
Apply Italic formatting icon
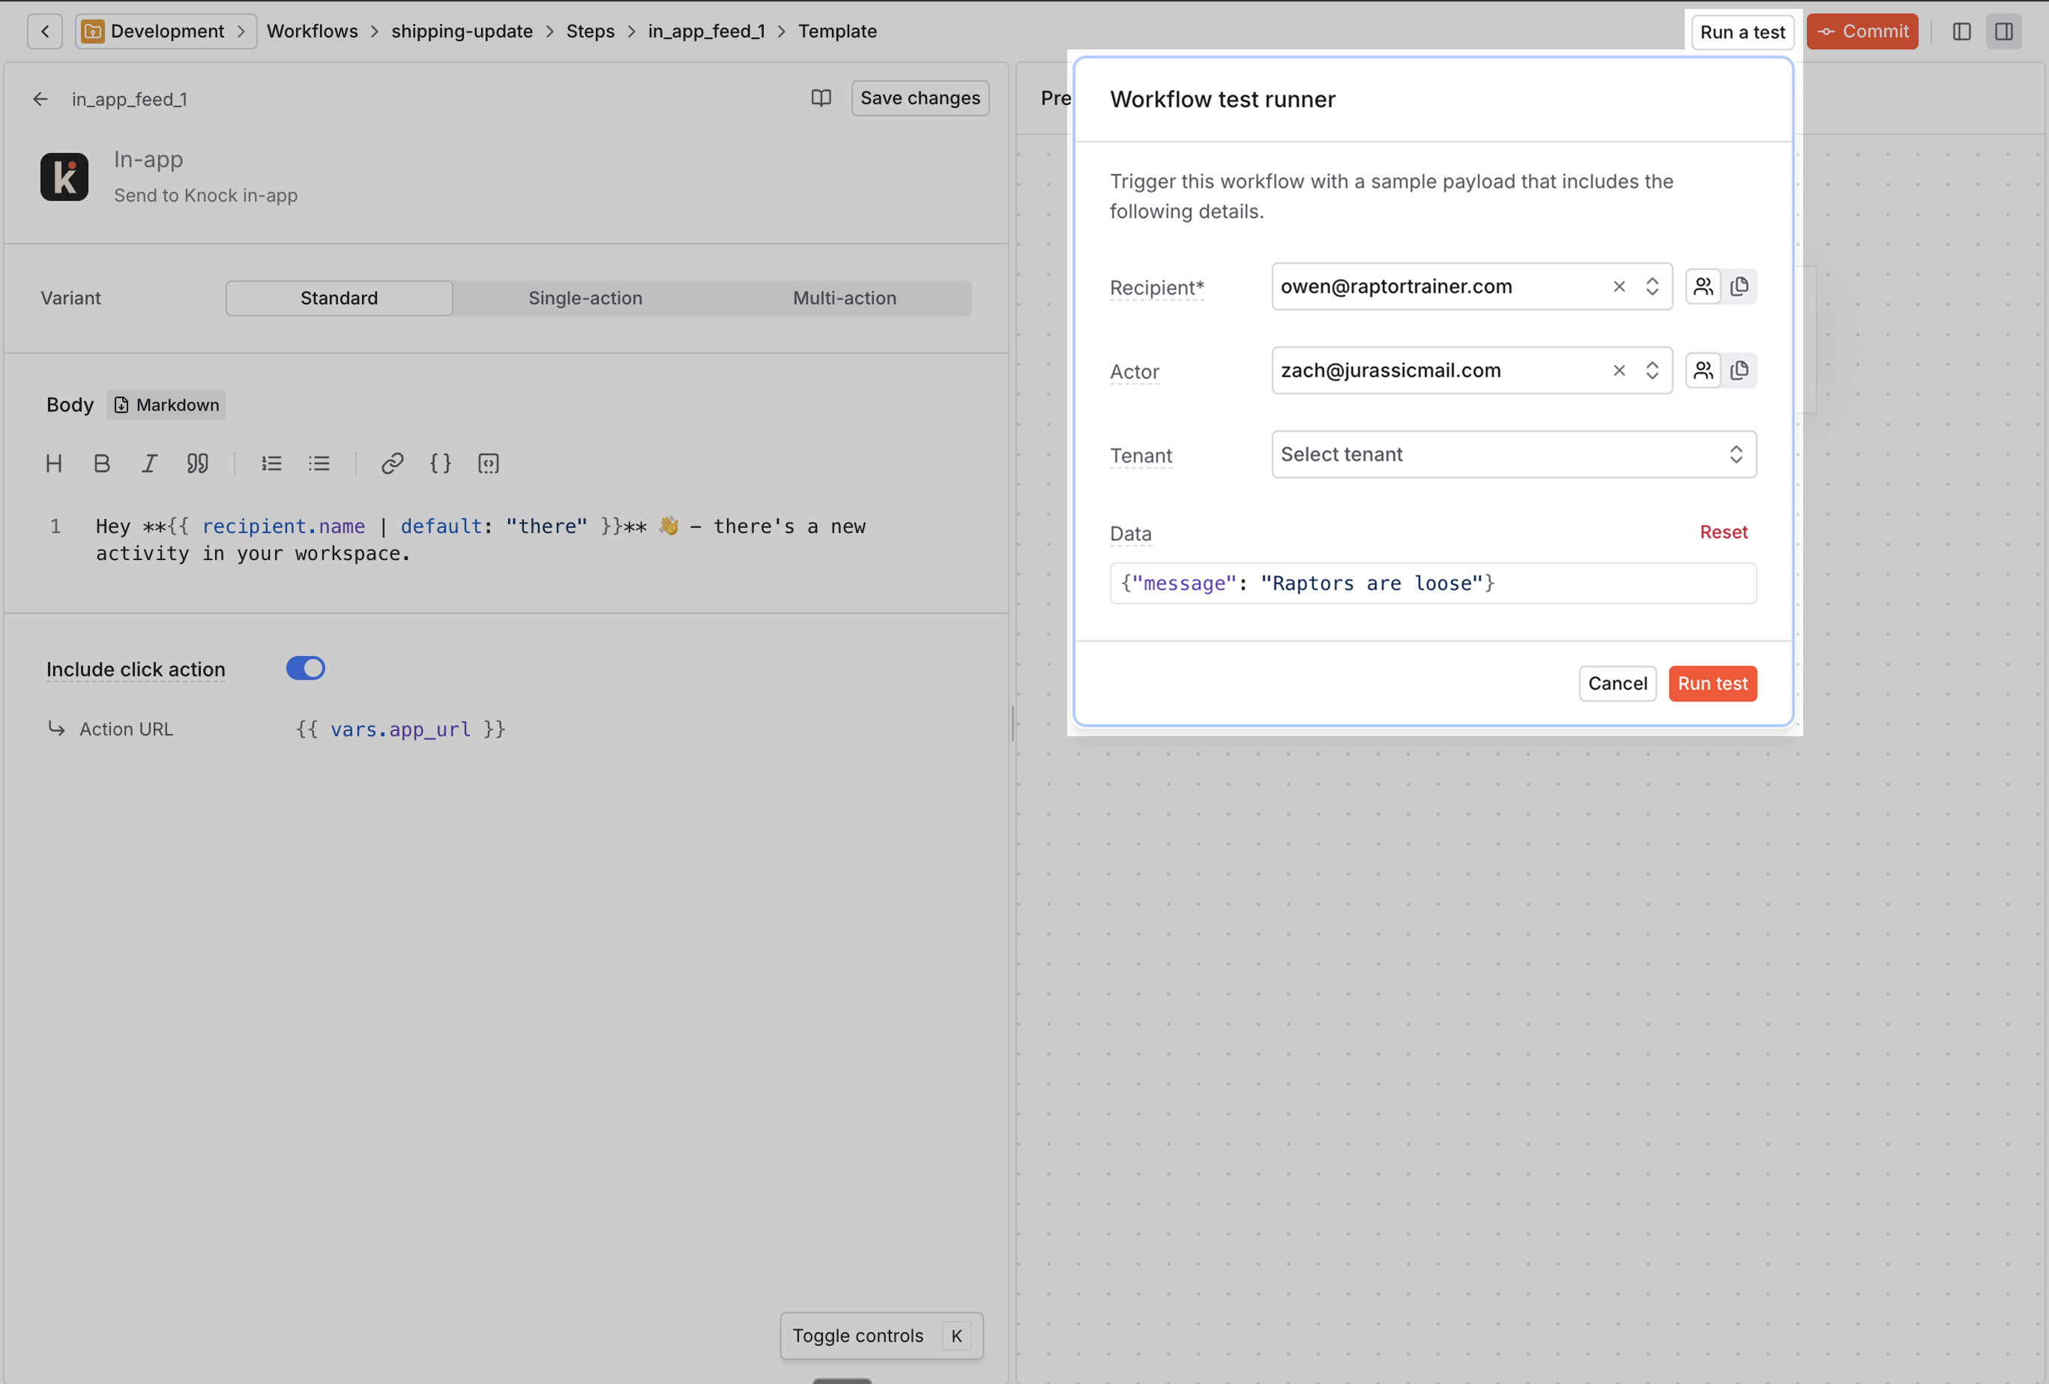(149, 463)
